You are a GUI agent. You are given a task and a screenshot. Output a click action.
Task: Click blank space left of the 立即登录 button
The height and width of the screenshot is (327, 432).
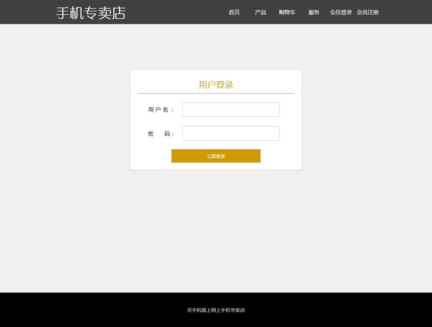(151, 156)
